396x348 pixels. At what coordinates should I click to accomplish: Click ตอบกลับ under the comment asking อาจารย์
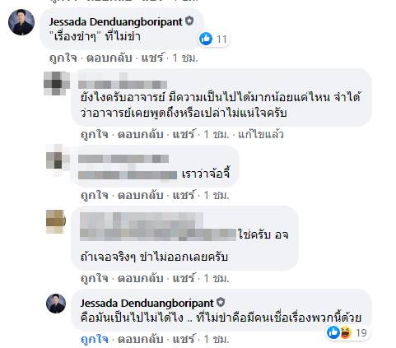coord(141,134)
